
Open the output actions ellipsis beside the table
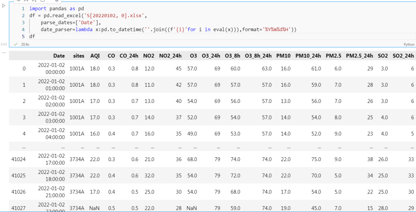4,52
